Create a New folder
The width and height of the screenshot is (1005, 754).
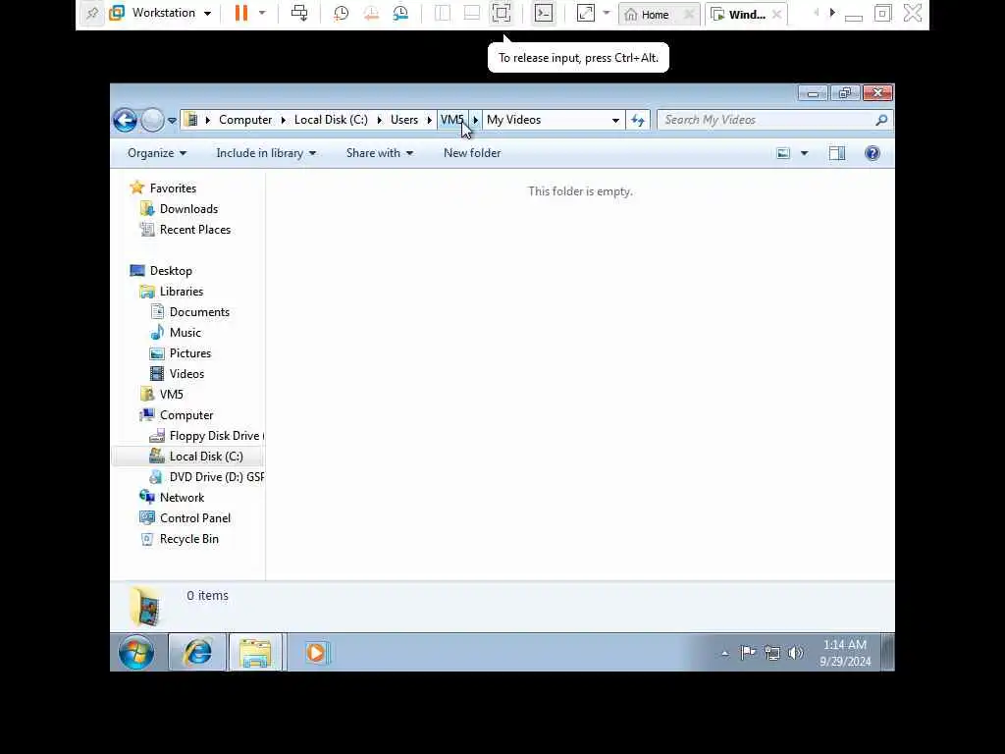point(472,153)
